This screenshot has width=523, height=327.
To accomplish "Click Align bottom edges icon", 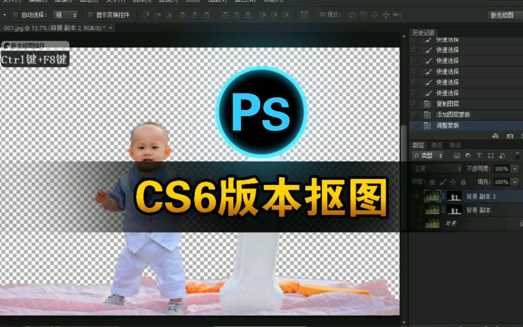I will [169, 15].
